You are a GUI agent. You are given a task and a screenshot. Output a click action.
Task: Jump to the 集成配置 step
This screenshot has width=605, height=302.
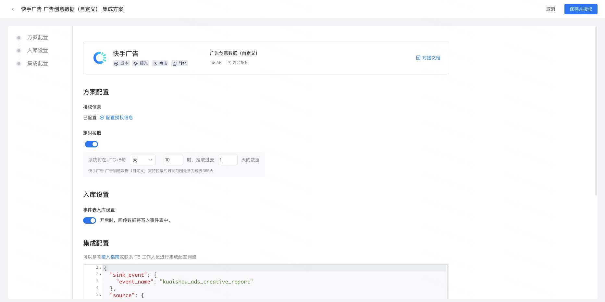coord(38,64)
